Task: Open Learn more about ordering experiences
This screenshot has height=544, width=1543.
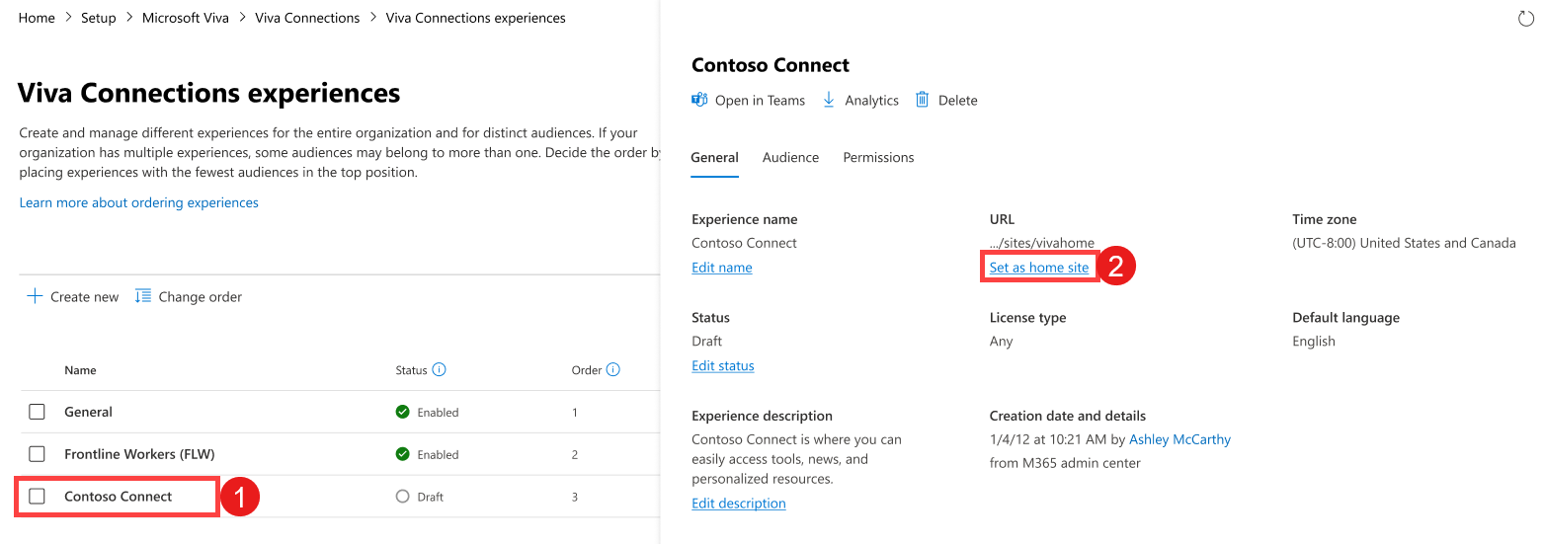Action: [x=138, y=202]
